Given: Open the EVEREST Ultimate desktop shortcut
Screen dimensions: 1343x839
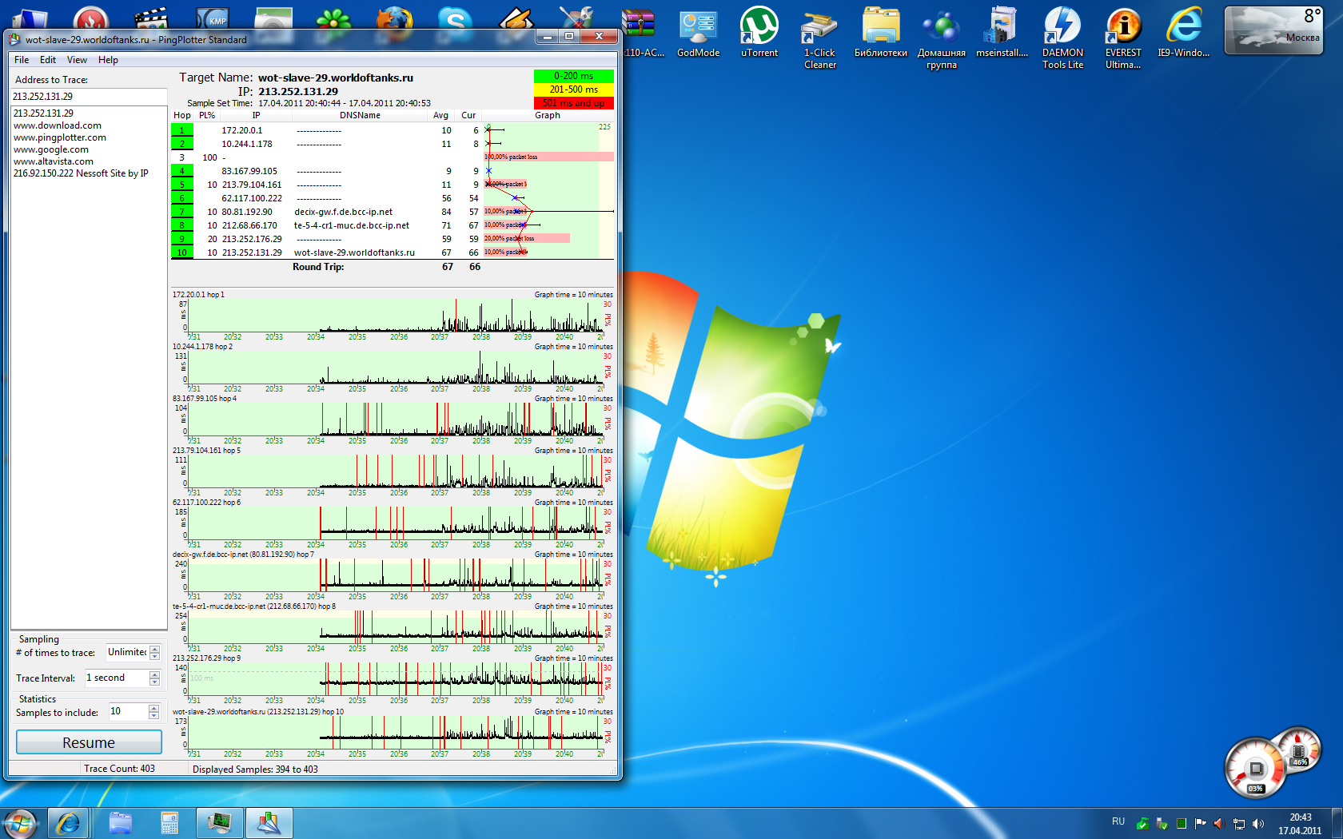Looking at the screenshot, I should click(x=1123, y=38).
